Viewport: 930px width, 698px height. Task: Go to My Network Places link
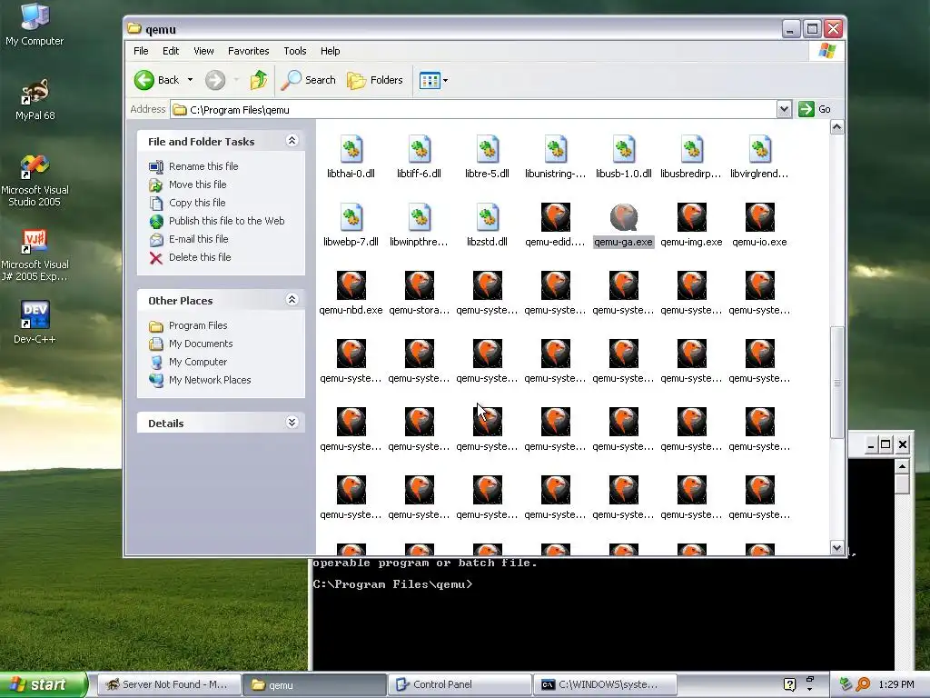pyautogui.click(x=210, y=381)
